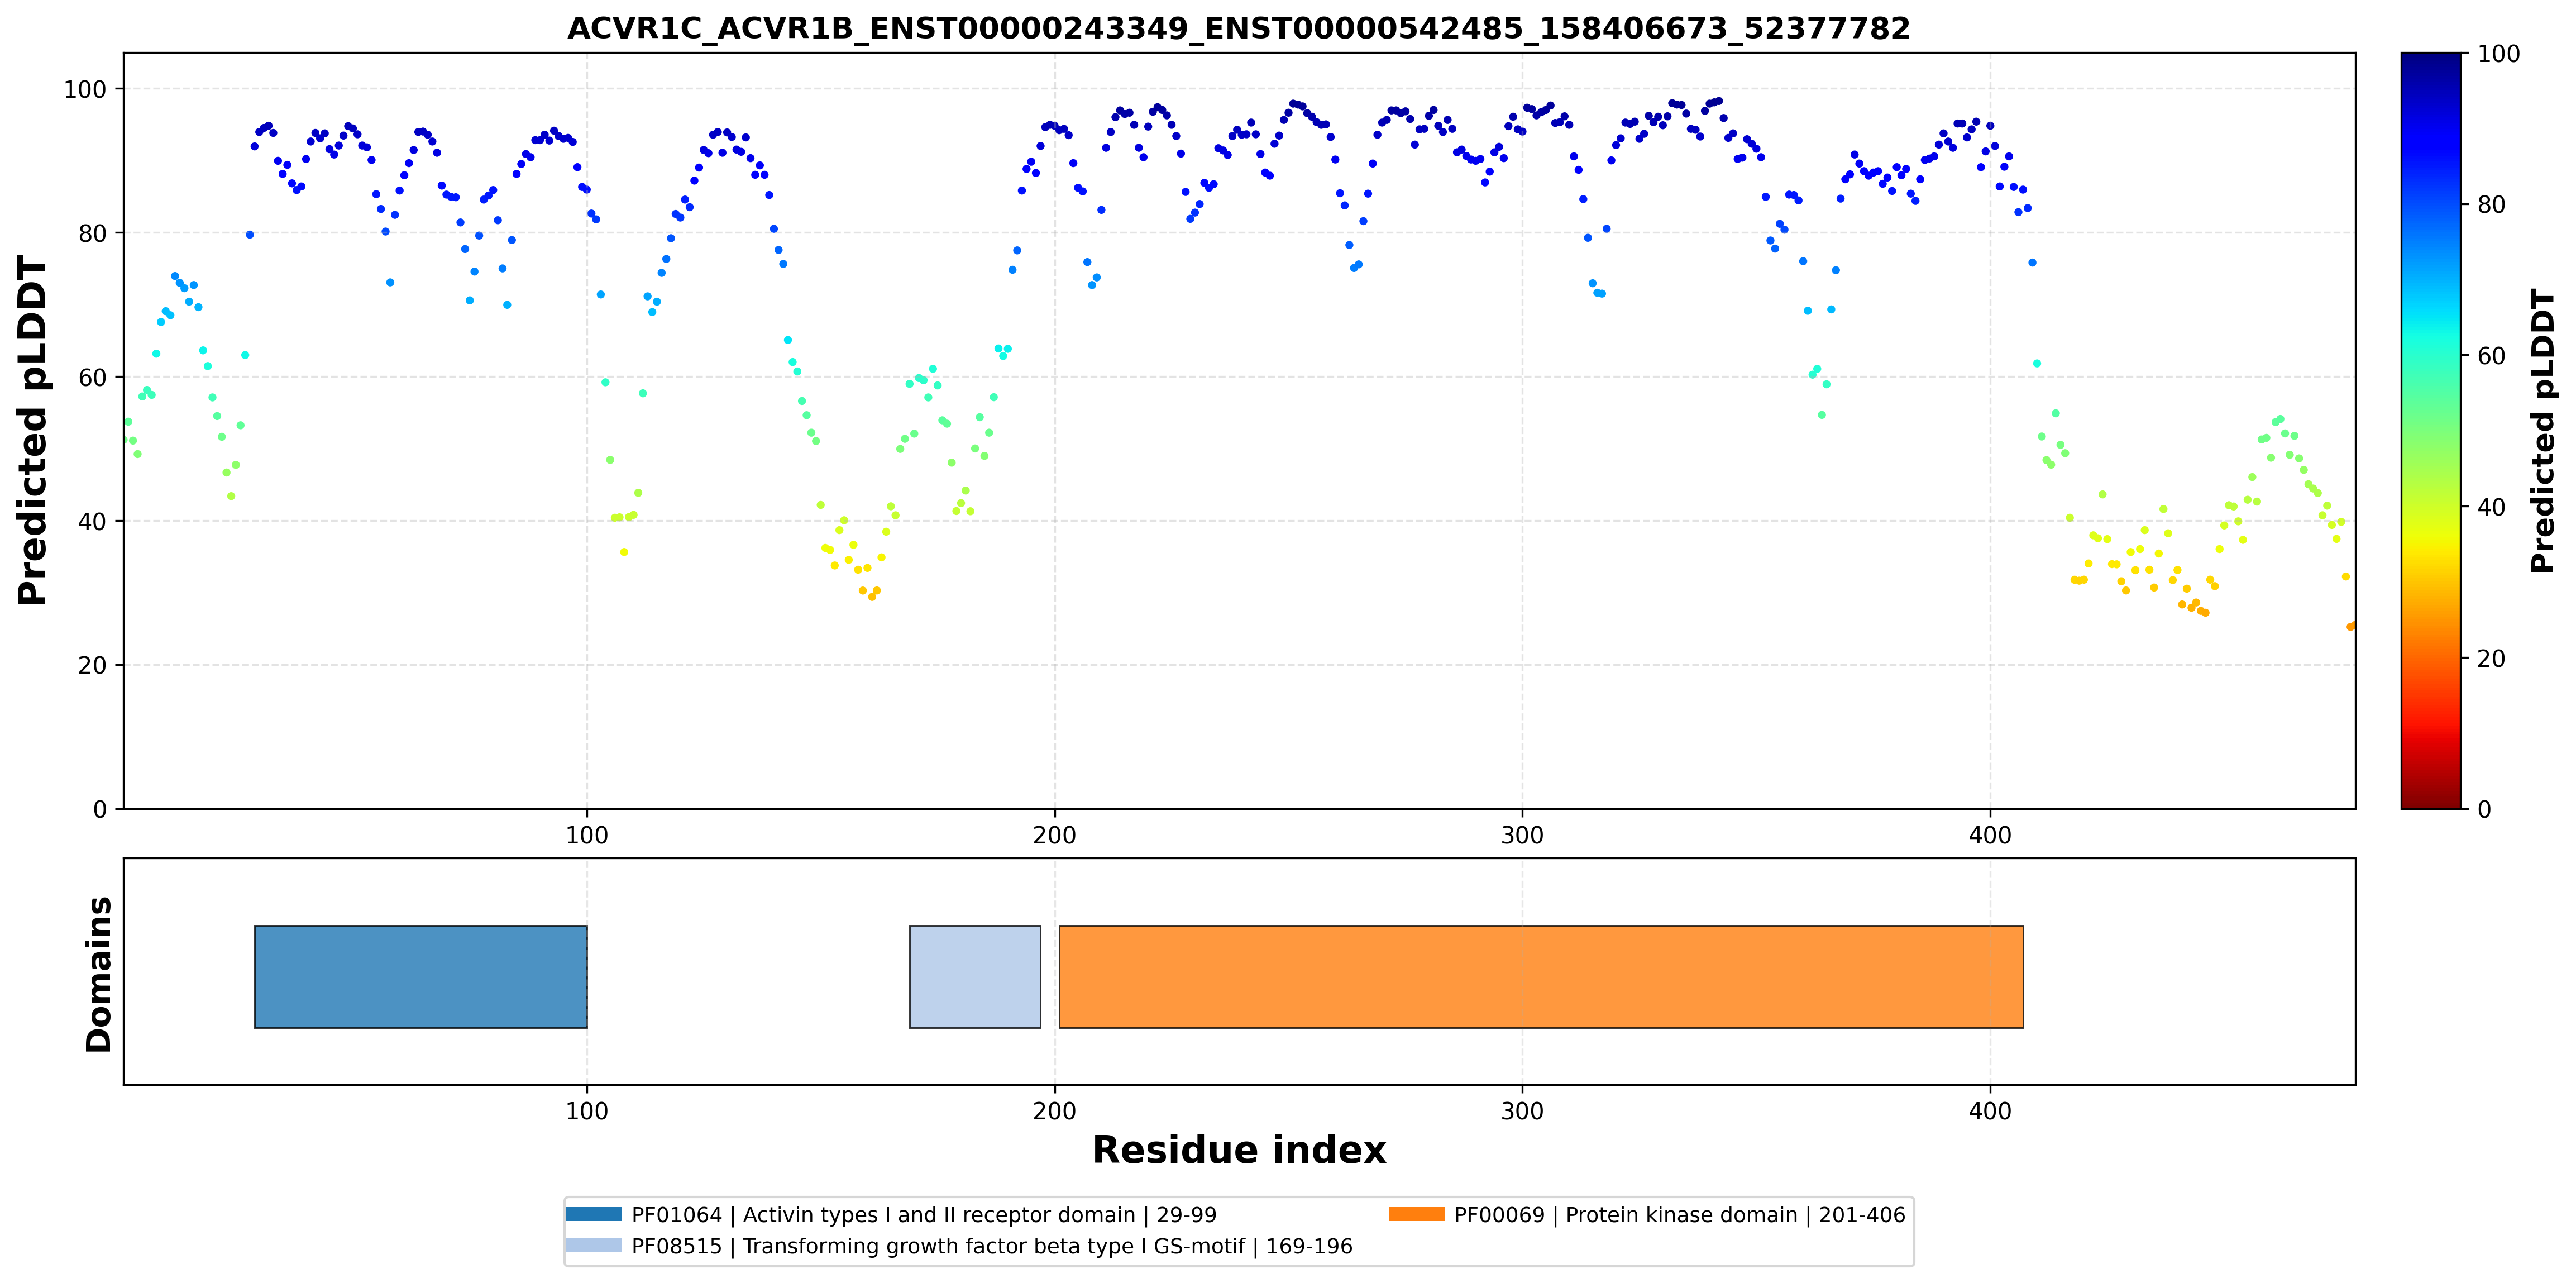
Task: Click the 300 tick label under the domains panel
Action: click(x=1522, y=1111)
